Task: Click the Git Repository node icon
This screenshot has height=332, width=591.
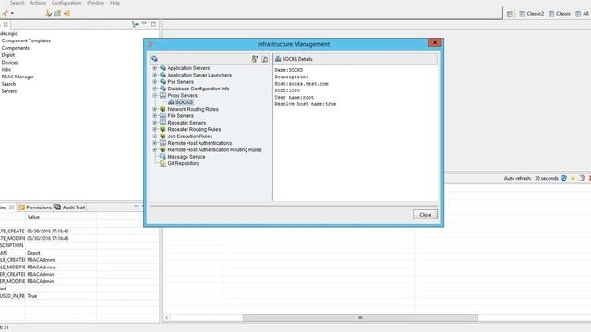Action: [163, 163]
